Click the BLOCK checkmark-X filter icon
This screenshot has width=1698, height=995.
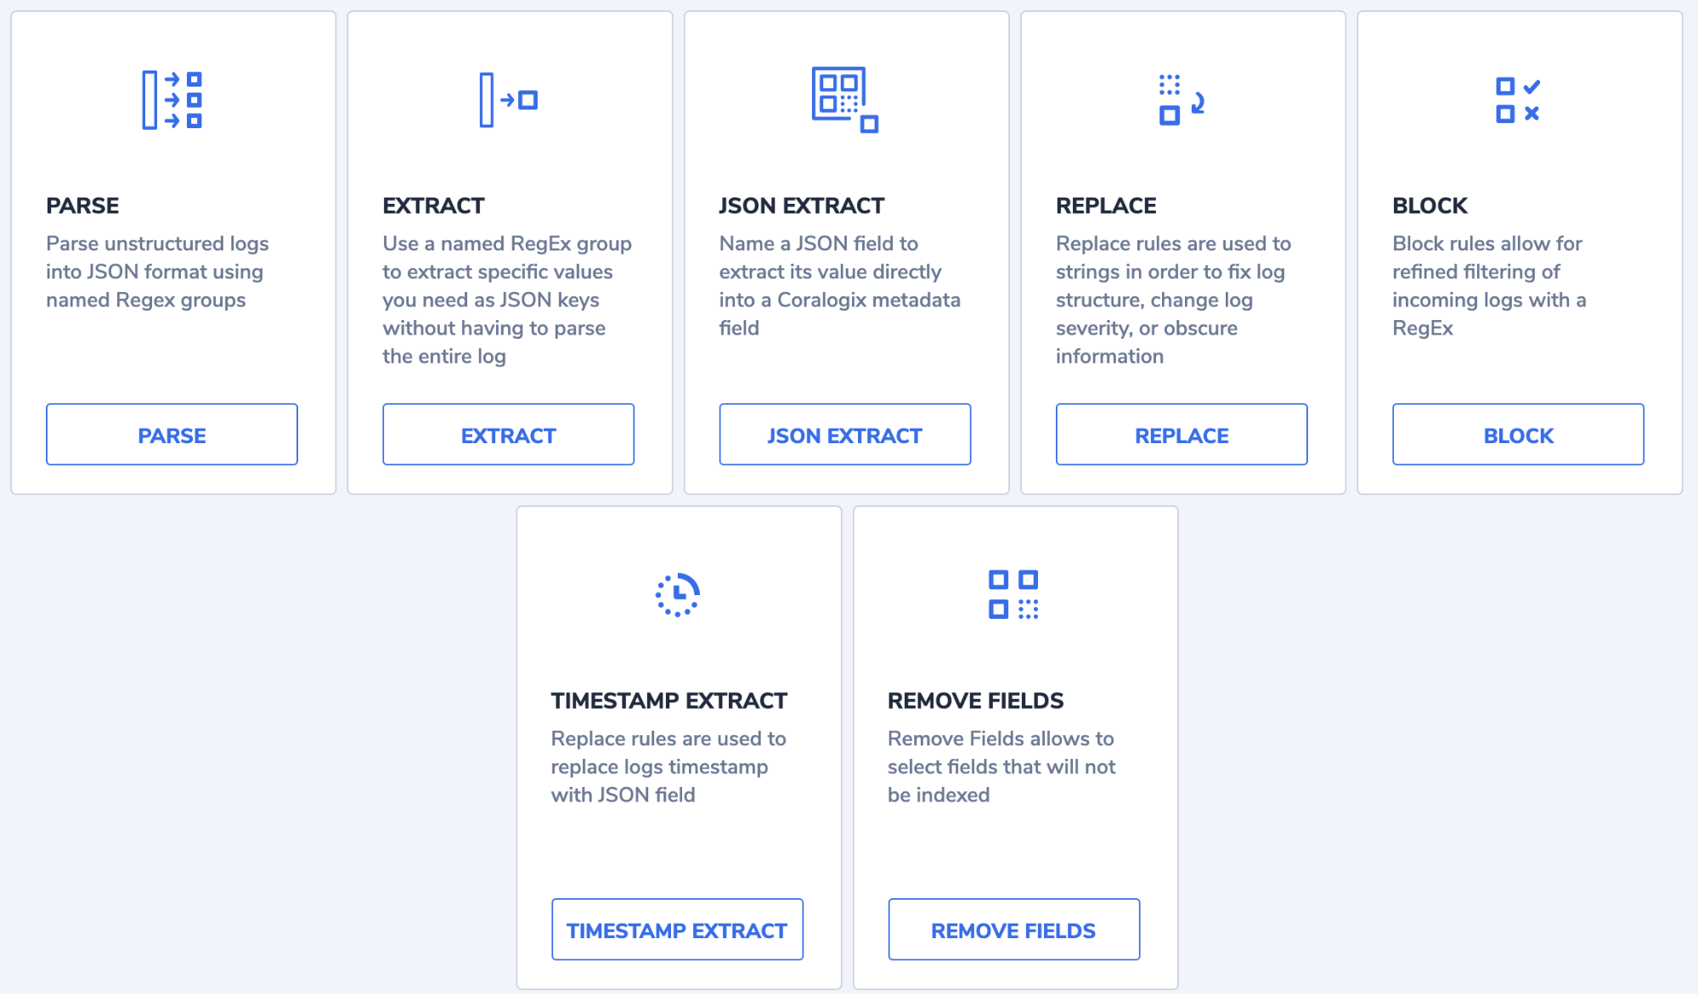point(1517,99)
